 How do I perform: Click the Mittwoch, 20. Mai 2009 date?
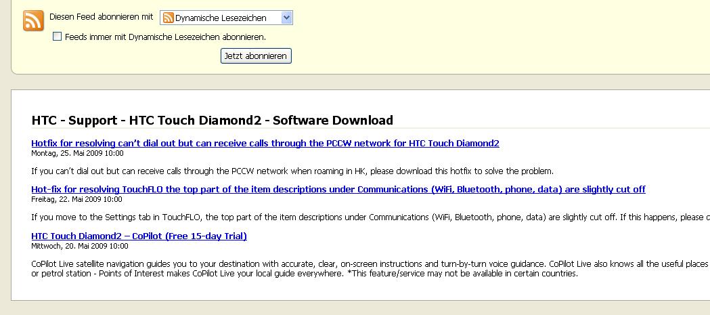point(80,246)
